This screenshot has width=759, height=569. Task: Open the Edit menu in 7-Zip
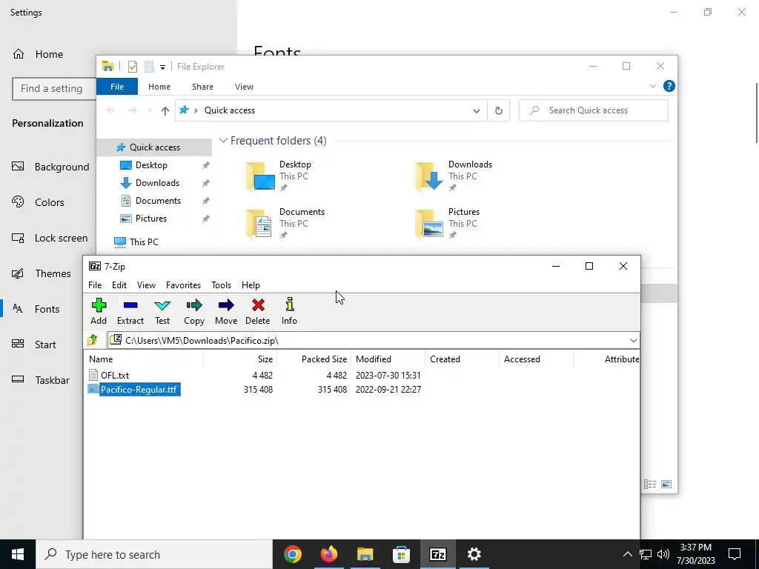coord(119,285)
